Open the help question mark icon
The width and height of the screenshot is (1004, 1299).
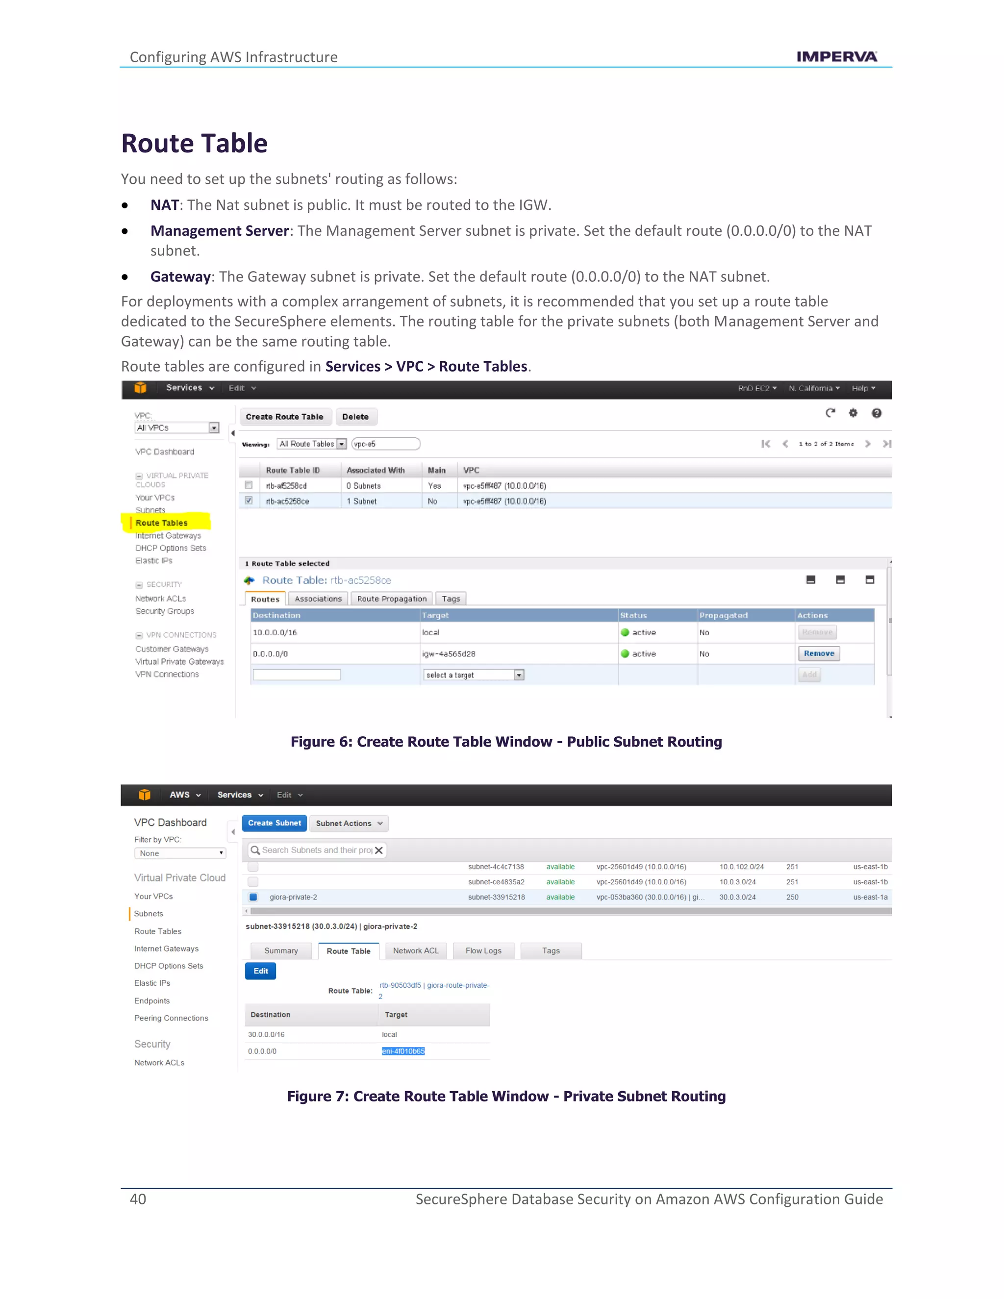click(x=877, y=413)
